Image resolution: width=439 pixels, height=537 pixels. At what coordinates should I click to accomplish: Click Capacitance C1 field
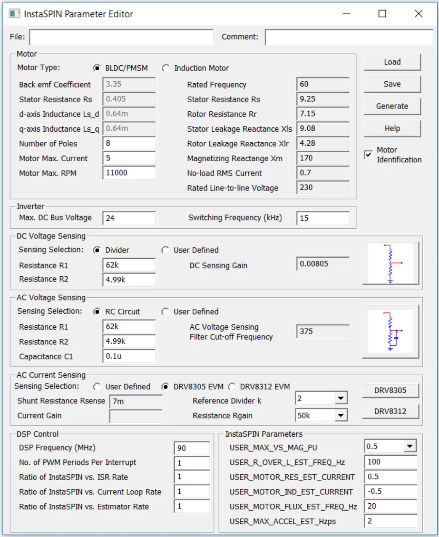pos(129,356)
